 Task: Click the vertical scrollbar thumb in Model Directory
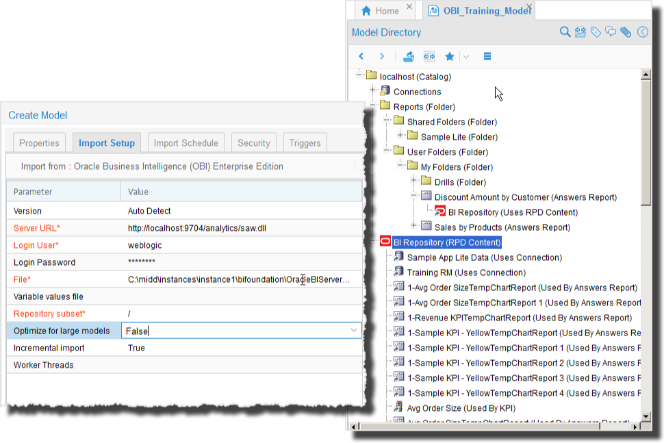tap(646, 142)
